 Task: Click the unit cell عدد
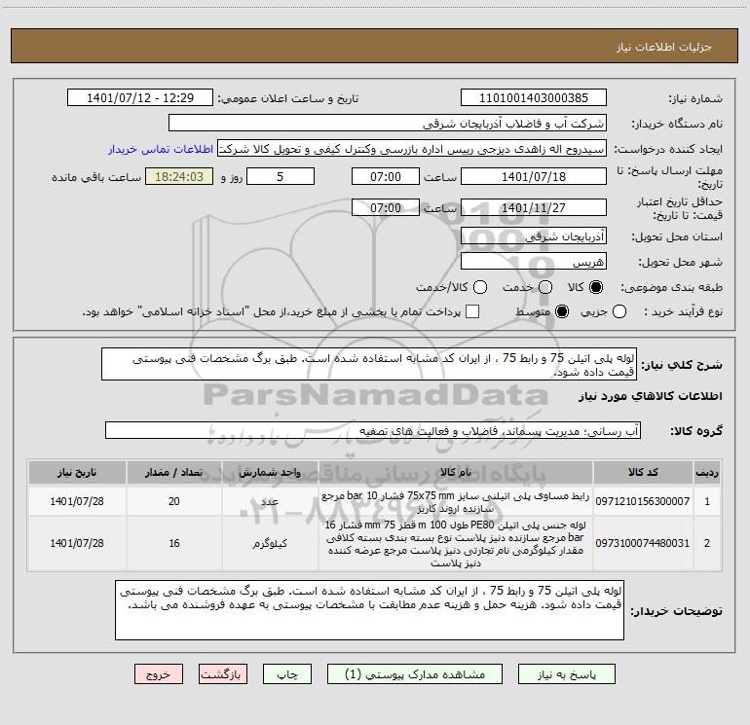coord(270,501)
